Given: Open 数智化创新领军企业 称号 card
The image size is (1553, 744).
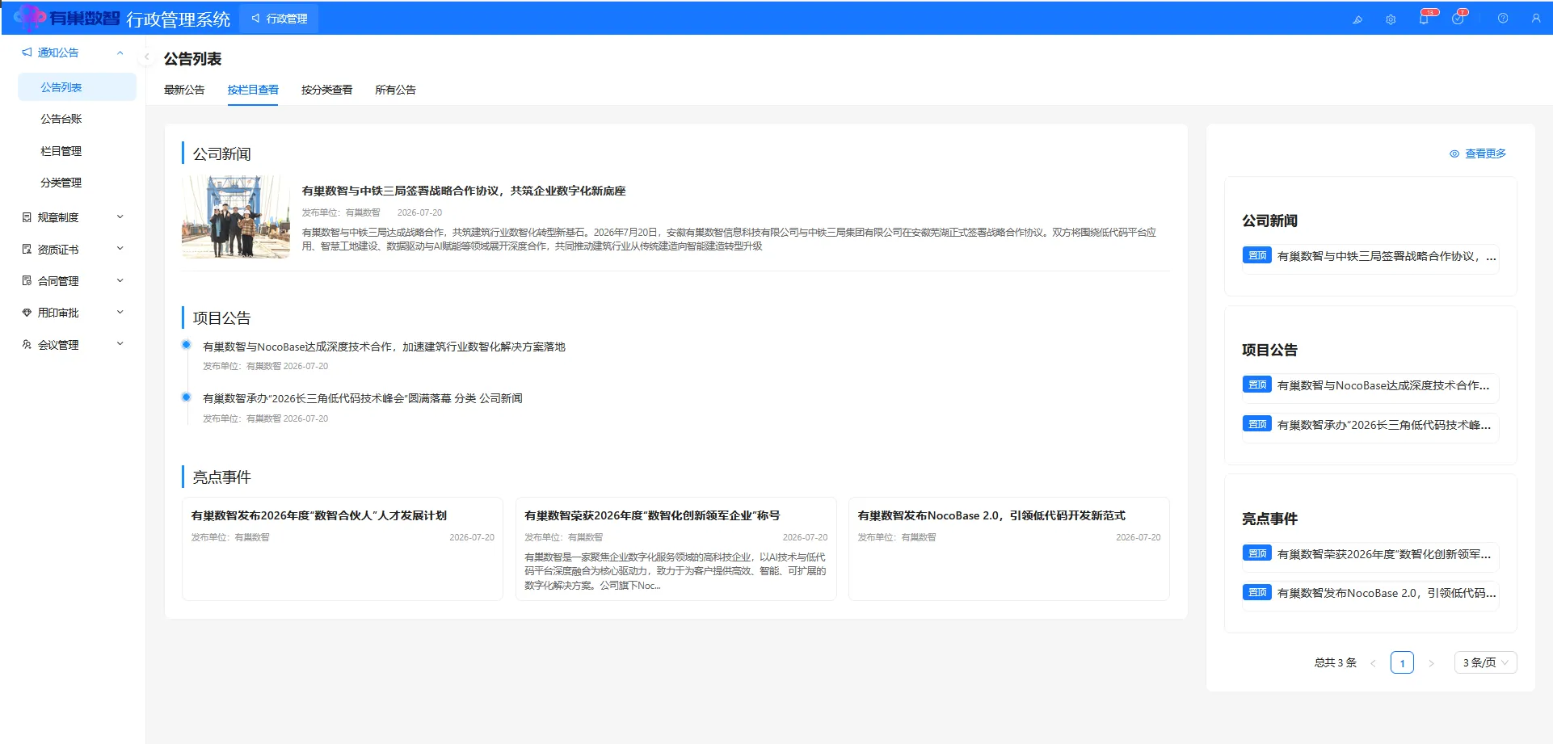Looking at the screenshot, I should (675, 549).
